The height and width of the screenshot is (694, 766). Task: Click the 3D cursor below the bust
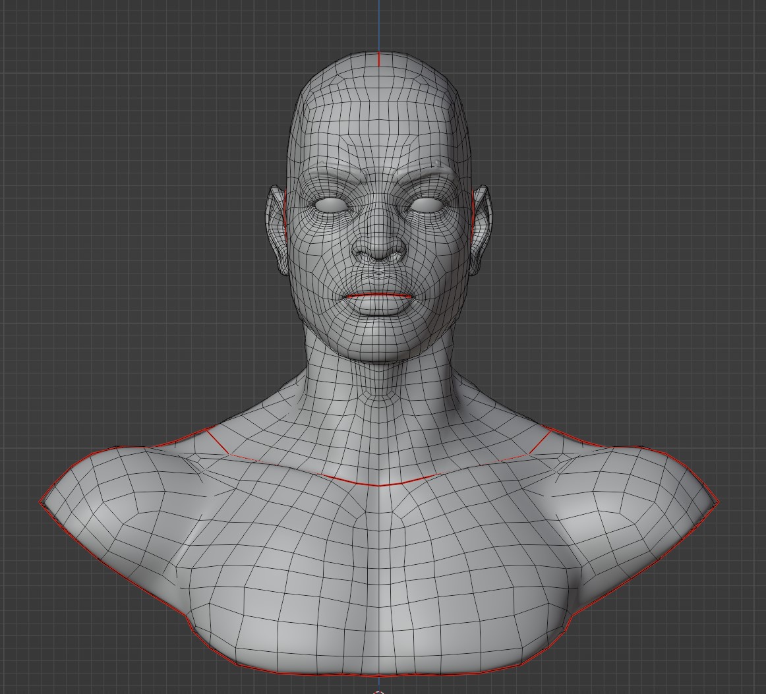[379, 691]
